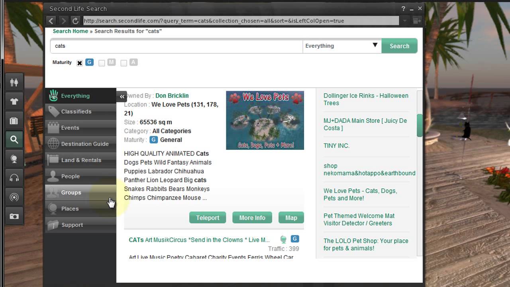Uncheck the General maturity checkbox
The image size is (510, 287).
coord(80,63)
